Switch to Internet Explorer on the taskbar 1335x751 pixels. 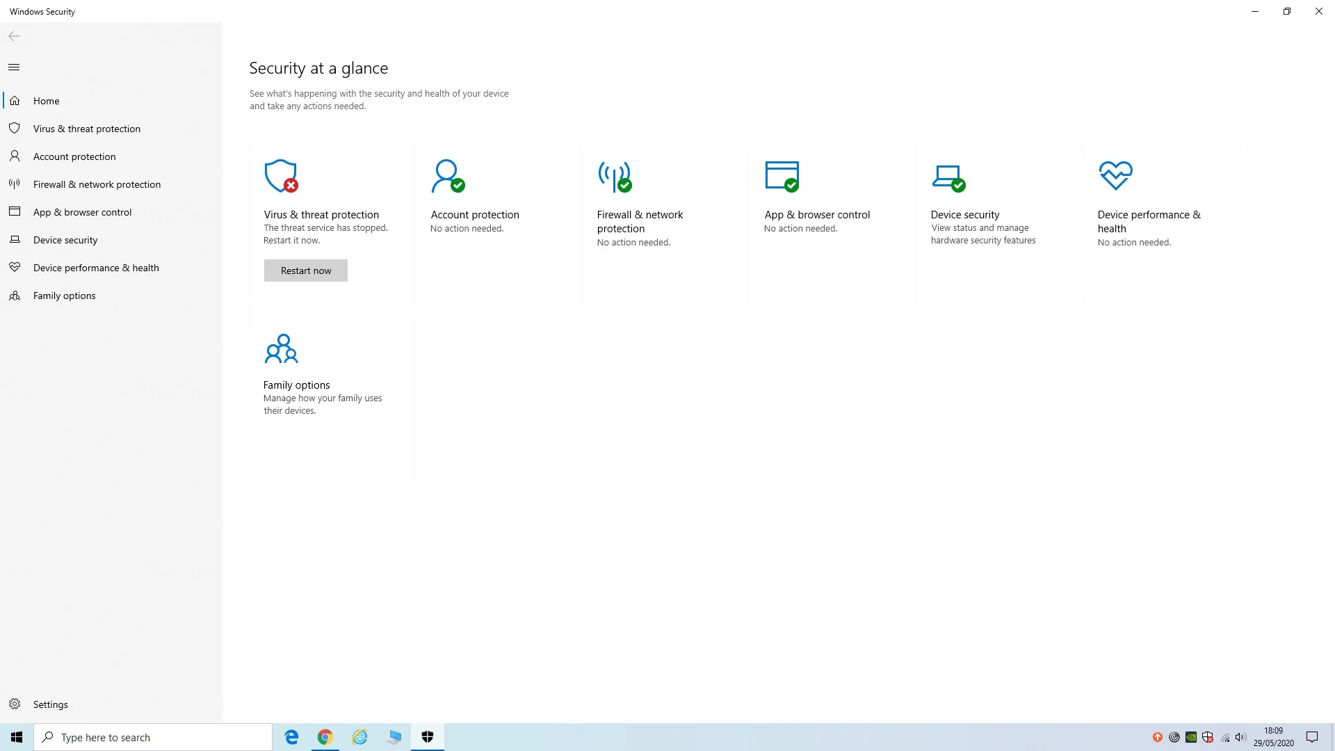click(x=359, y=737)
